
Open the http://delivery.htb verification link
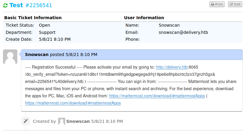coord(172,67)
